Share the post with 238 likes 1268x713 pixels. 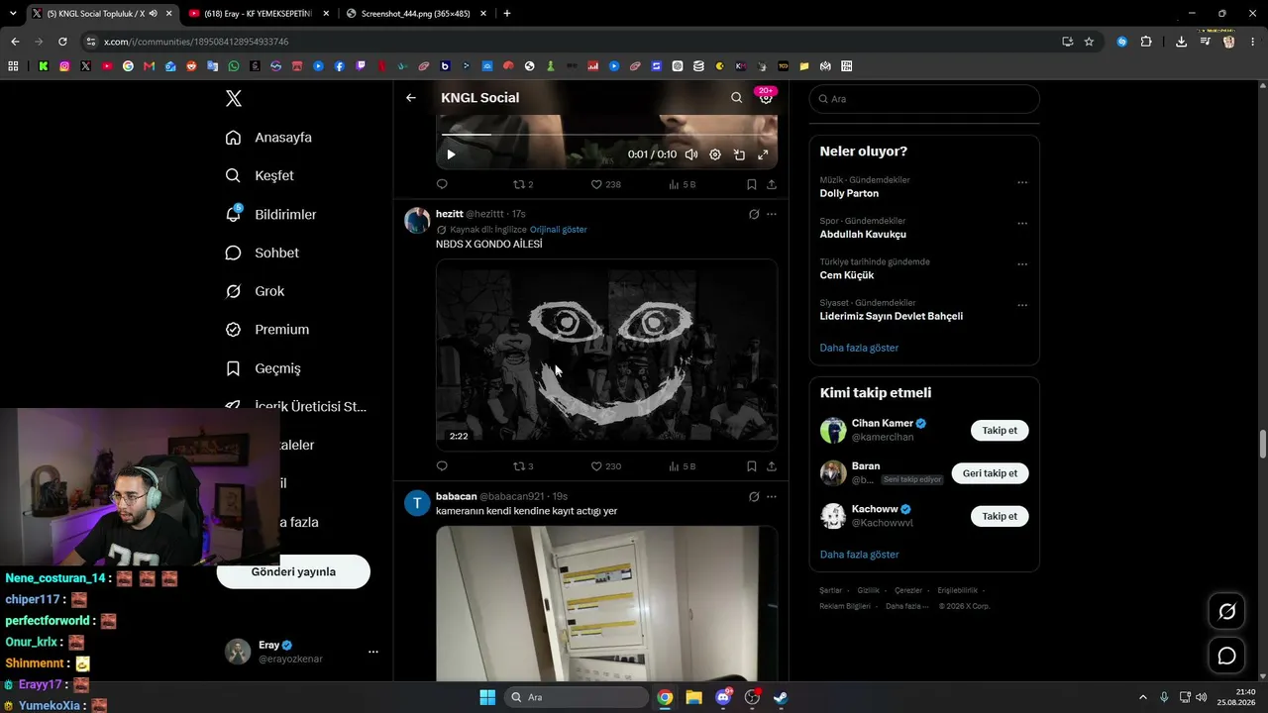pyautogui.click(x=772, y=184)
